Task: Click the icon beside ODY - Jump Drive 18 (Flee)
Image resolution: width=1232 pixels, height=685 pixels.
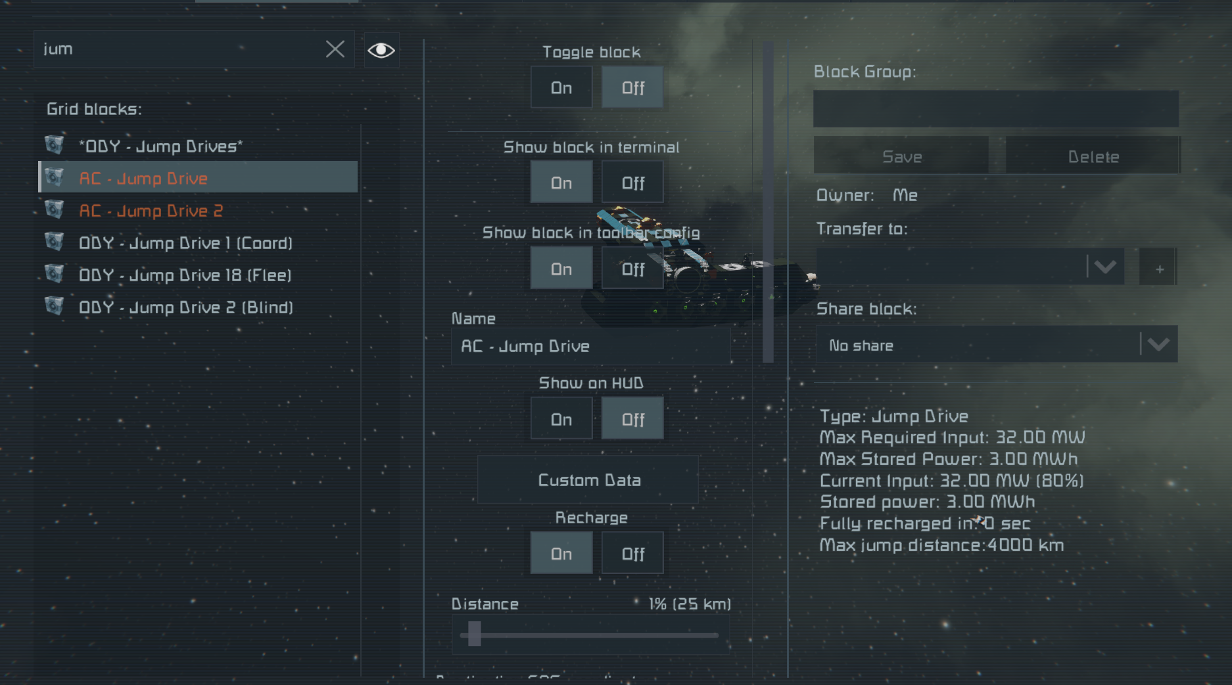Action: [55, 274]
